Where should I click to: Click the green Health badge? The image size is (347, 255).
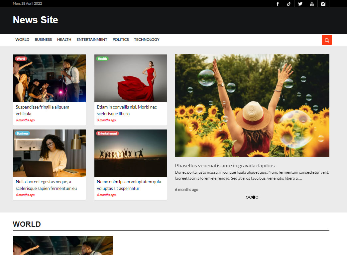pyautogui.click(x=102, y=58)
